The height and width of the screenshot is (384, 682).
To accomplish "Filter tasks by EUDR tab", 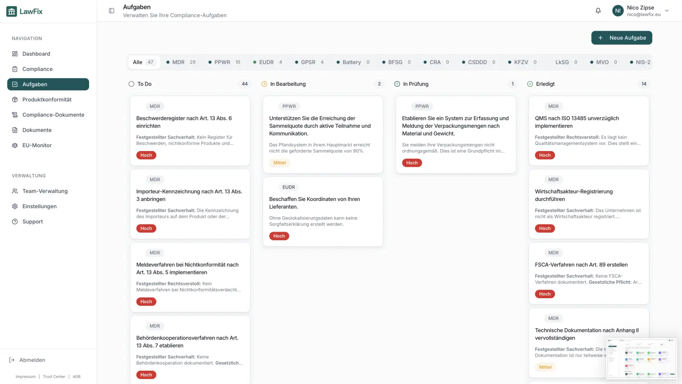I will [x=268, y=62].
